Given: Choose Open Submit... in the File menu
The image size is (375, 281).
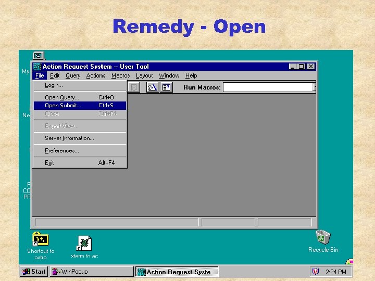Looking at the screenshot, I should (x=80, y=105).
